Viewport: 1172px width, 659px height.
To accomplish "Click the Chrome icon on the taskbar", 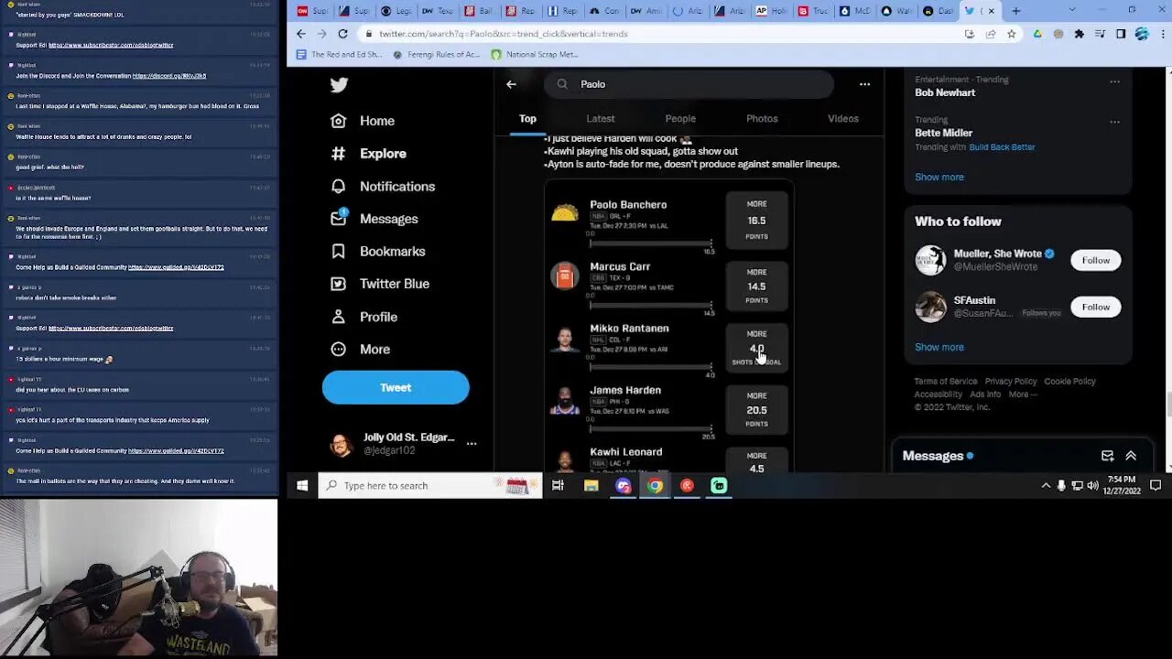I will click(x=655, y=486).
